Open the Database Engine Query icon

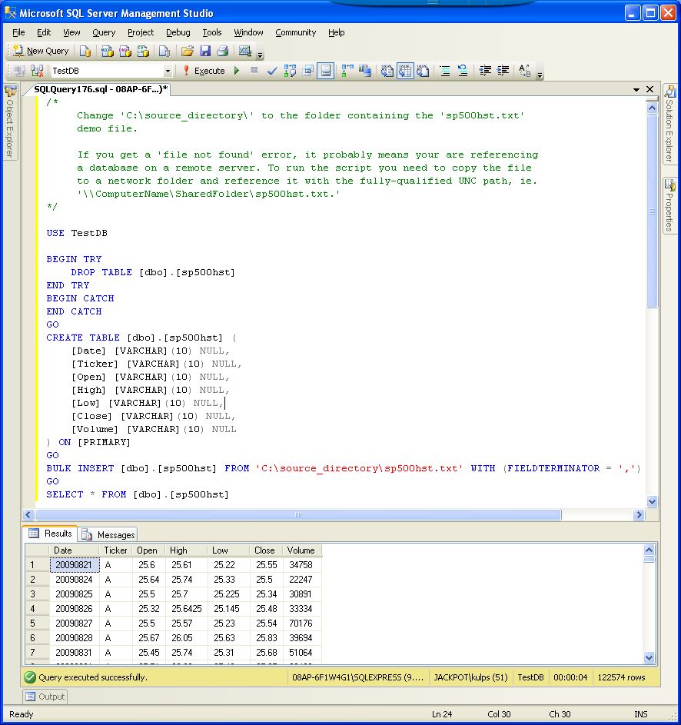coord(85,51)
